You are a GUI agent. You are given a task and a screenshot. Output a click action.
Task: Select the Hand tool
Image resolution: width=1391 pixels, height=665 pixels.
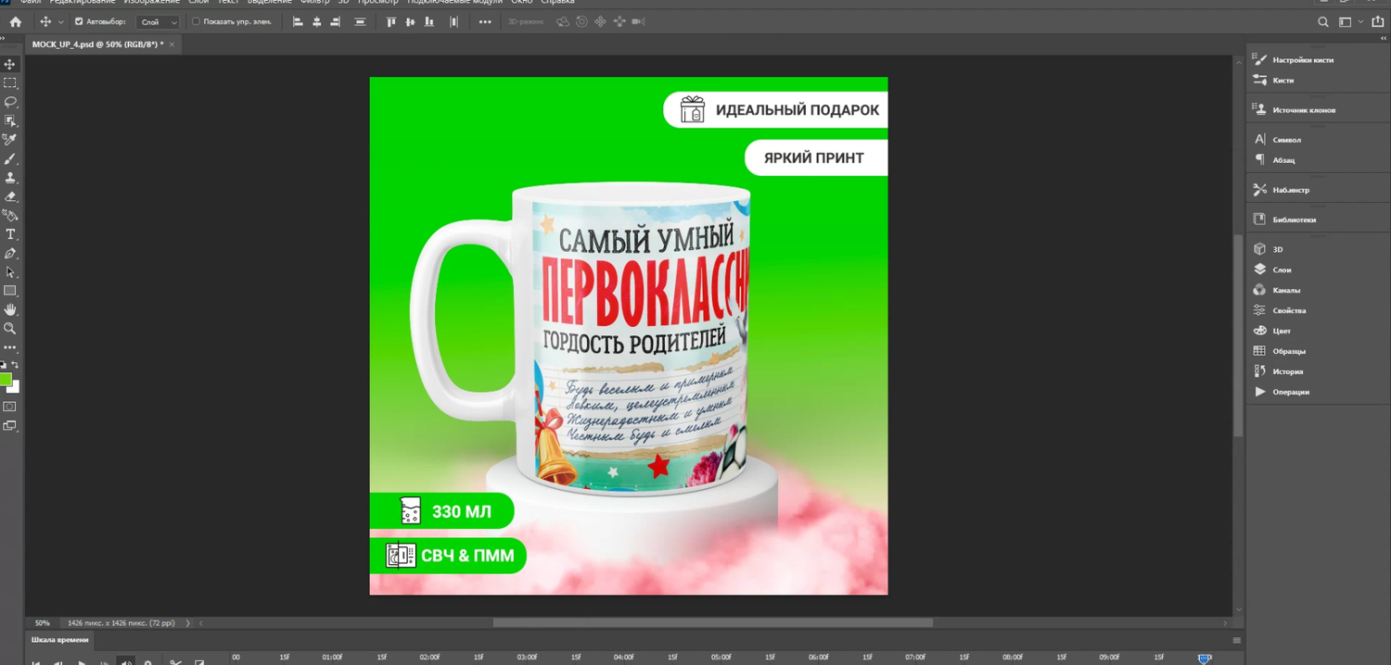pyautogui.click(x=10, y=309)
